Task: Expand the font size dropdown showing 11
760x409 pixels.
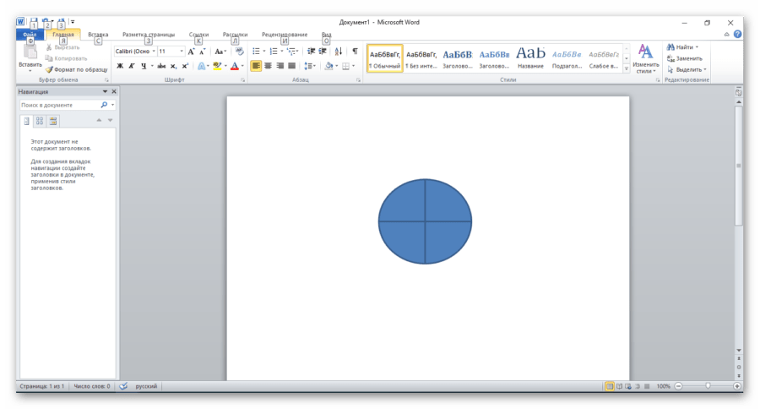Action: (182, 52)
